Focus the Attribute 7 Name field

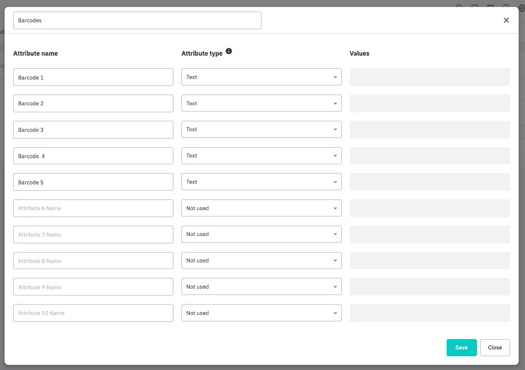tap(93, 235)
